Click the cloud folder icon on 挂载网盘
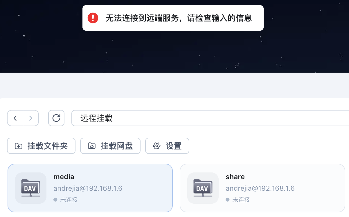The width and height of the screenshot is (349, 217). [x=92, y=146]
